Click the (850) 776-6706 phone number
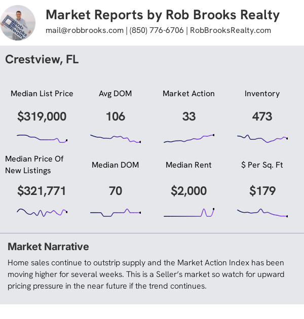304x319 pixels. (x=157, y=30)
